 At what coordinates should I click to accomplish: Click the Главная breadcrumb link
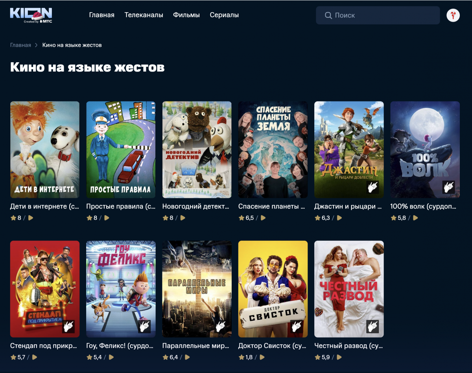point(20,45)
